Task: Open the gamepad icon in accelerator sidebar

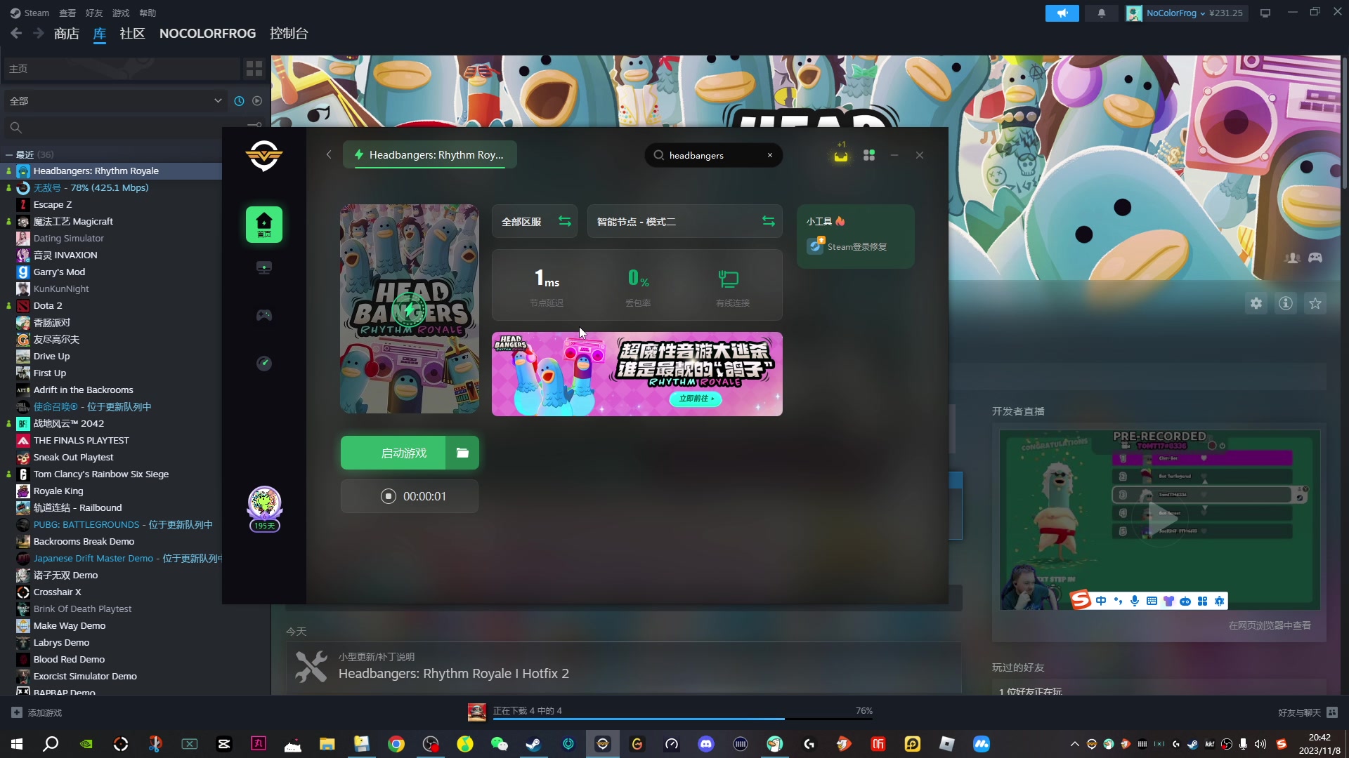Action: tap(264, 315)
